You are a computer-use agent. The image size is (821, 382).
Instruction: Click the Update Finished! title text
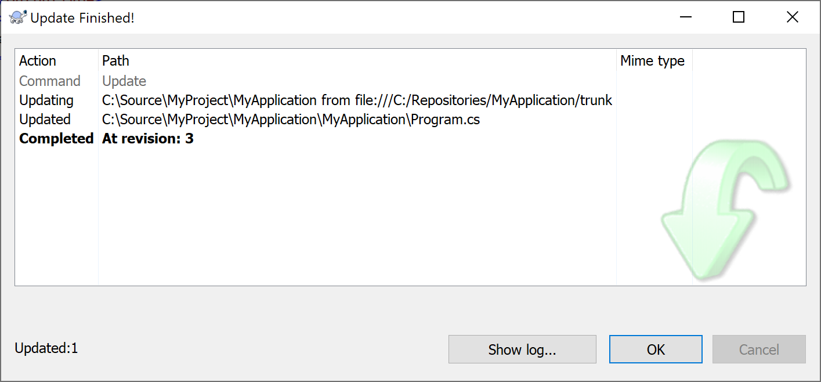coord(82,18)
